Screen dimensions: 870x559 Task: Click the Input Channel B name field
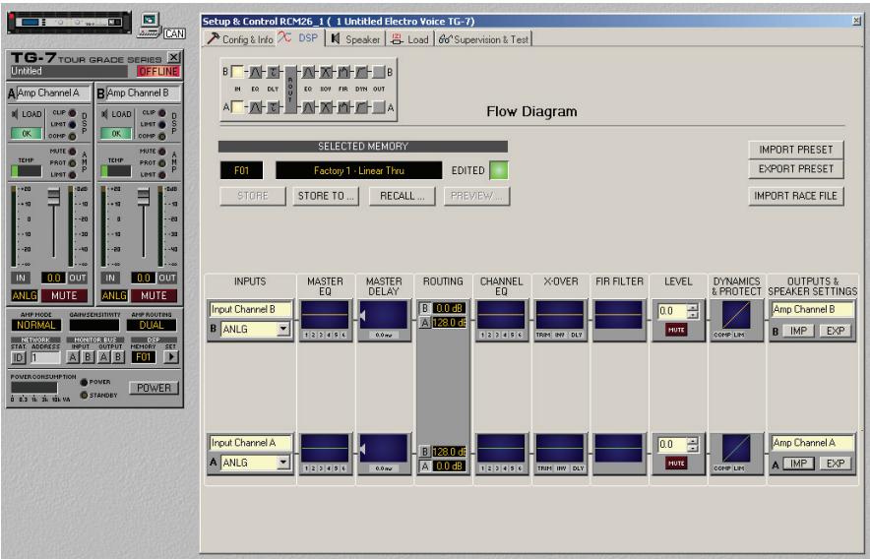click(250, 309)
